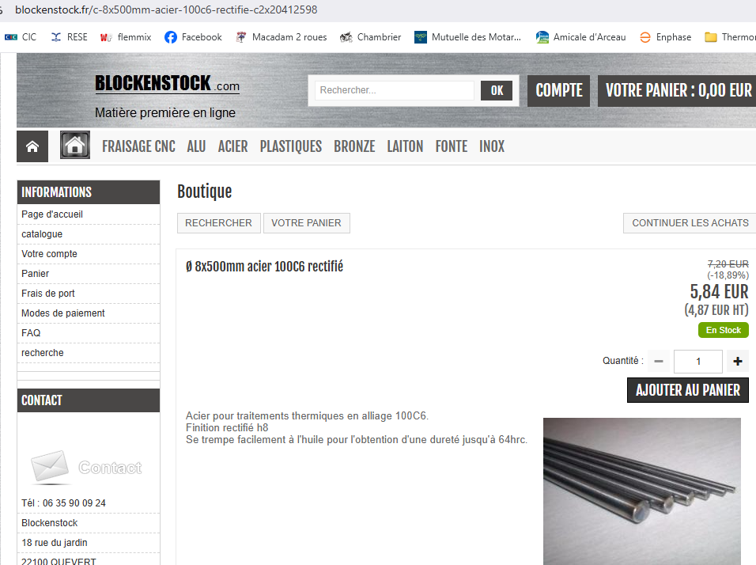The width and height of the screenshot is (756, 565).
Task: Click the framed house icon
Action: coord(74,146)
